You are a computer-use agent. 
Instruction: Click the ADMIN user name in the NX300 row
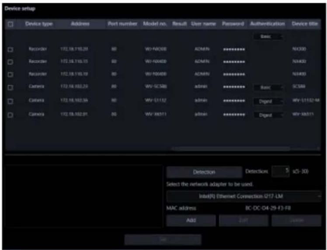pyautogui.click(x=202, y=49)
